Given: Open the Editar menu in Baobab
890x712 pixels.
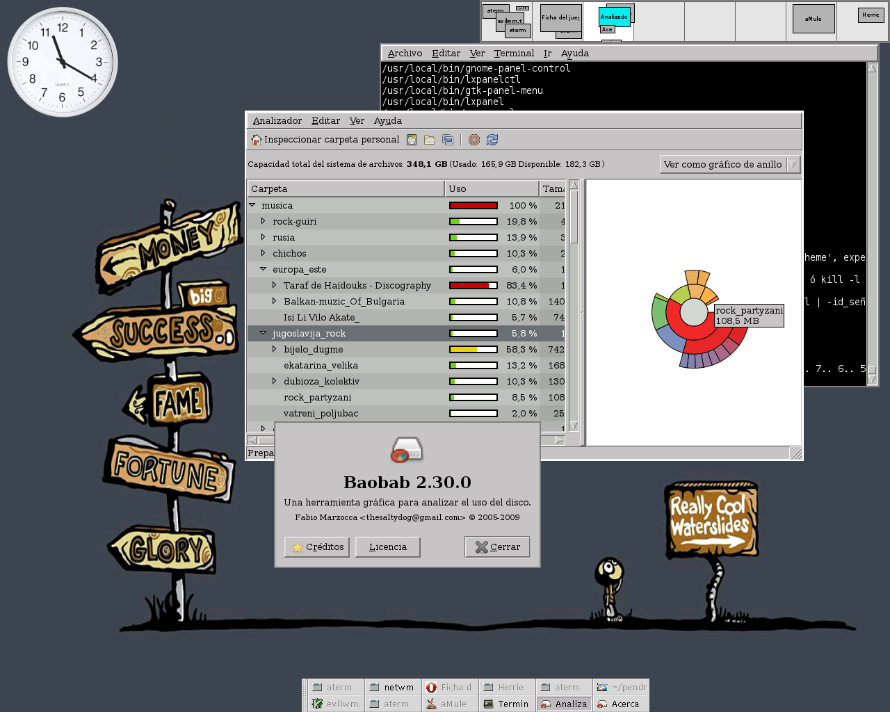Looking at the screenshot, I should 325,121.
